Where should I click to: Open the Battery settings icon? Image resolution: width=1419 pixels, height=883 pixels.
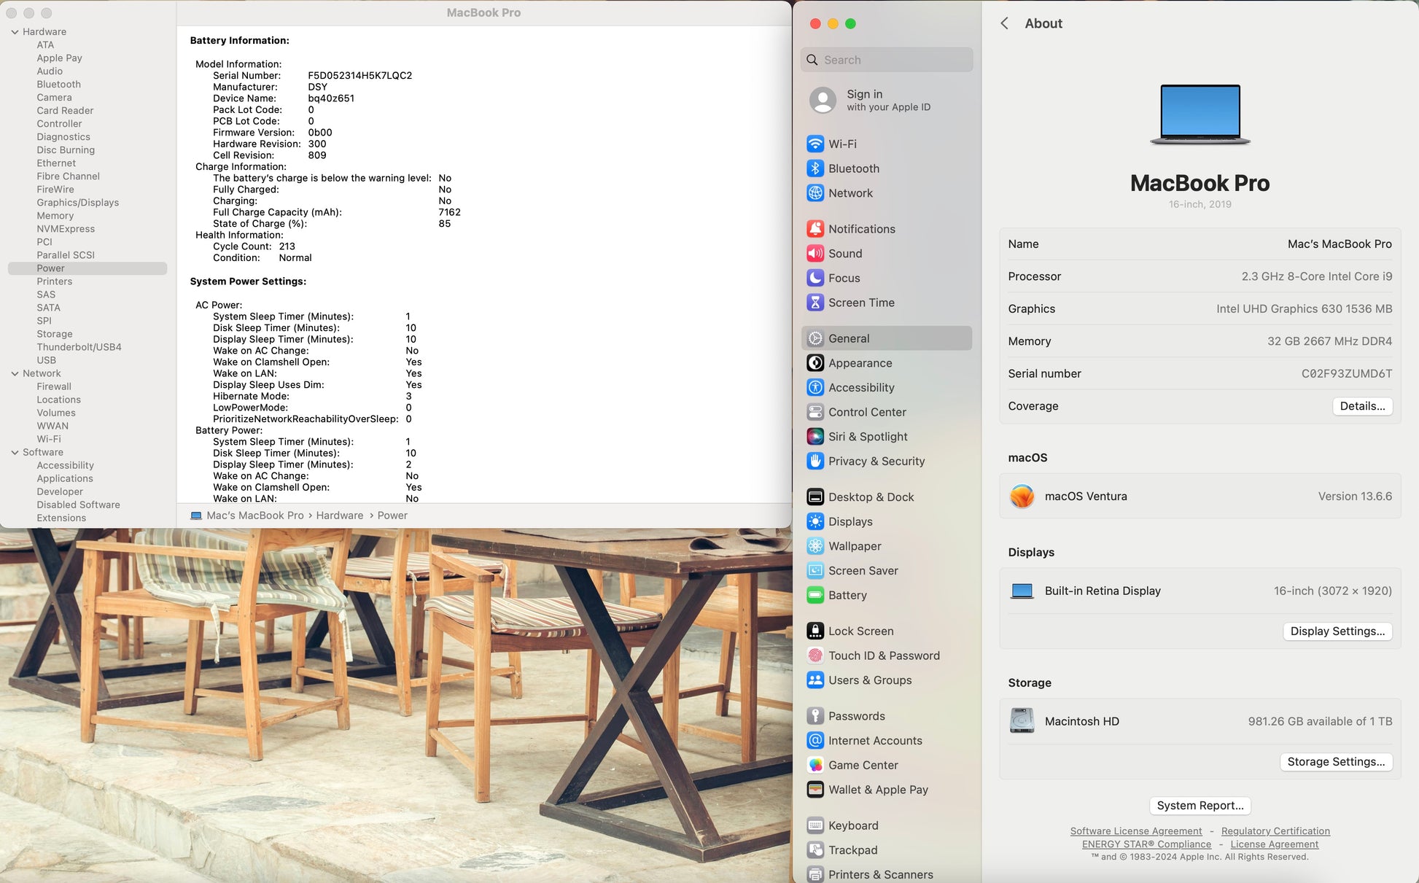coord(815,595)
